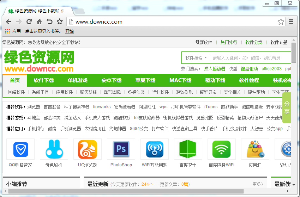Switch to the 安卓下载 navigation tab
This screenshot has height=197, width=300.
point(111,80)
